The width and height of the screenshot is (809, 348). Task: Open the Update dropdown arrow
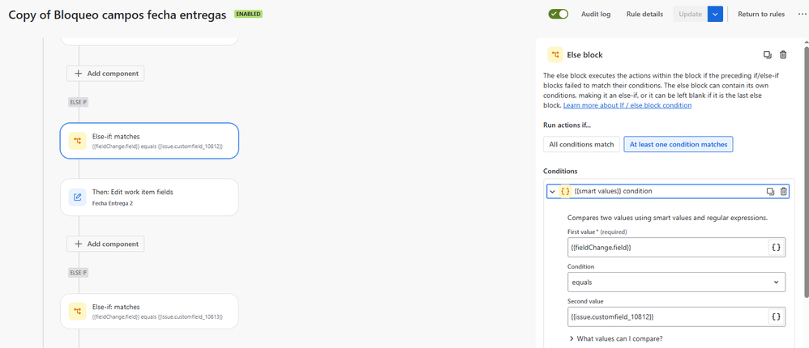715,14
